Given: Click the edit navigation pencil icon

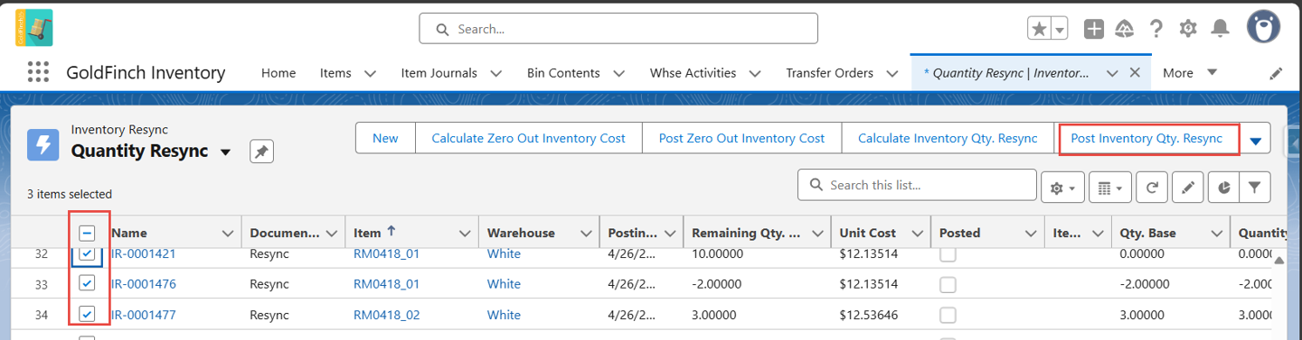Looking at the screenshot, I should pyautogui.click(x=1276, y=73).
